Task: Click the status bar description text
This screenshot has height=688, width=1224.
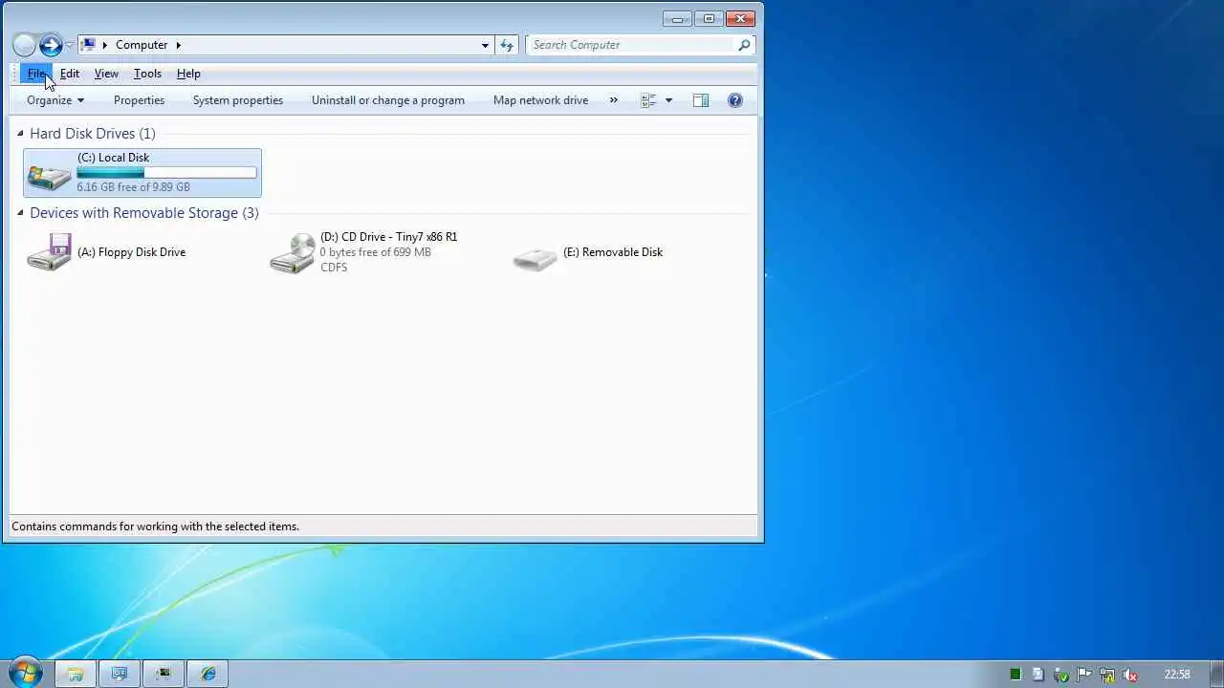Action: pos(155,527)
